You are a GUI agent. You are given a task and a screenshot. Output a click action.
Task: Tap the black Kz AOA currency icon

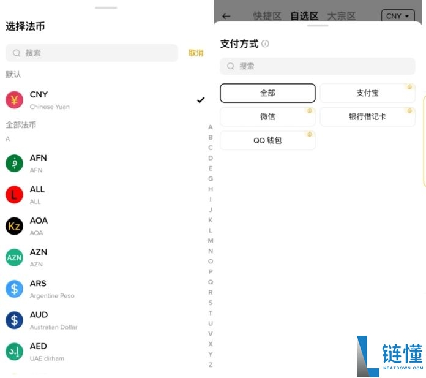tap(15, 226)
